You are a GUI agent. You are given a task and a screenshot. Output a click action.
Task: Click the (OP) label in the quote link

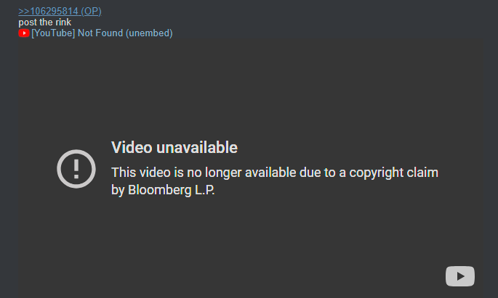point(91,12)
